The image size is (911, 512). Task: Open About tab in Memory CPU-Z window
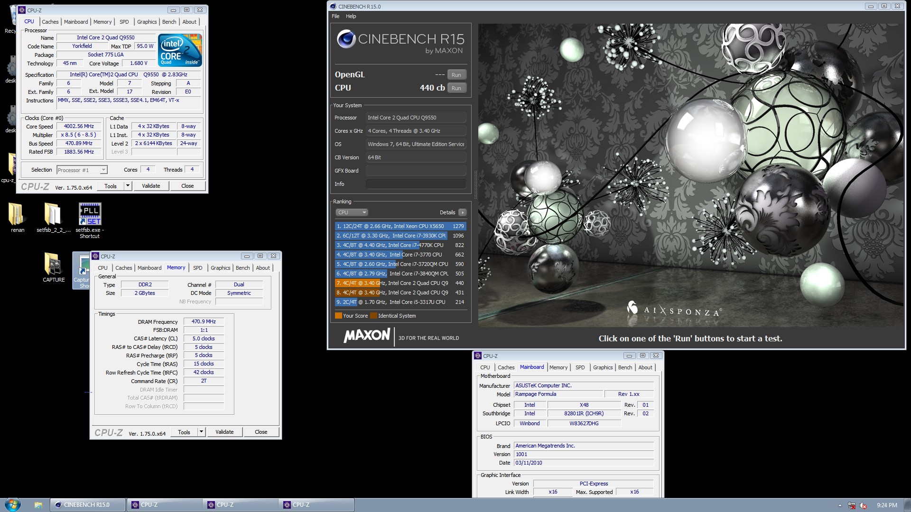(x=263, y=268)
